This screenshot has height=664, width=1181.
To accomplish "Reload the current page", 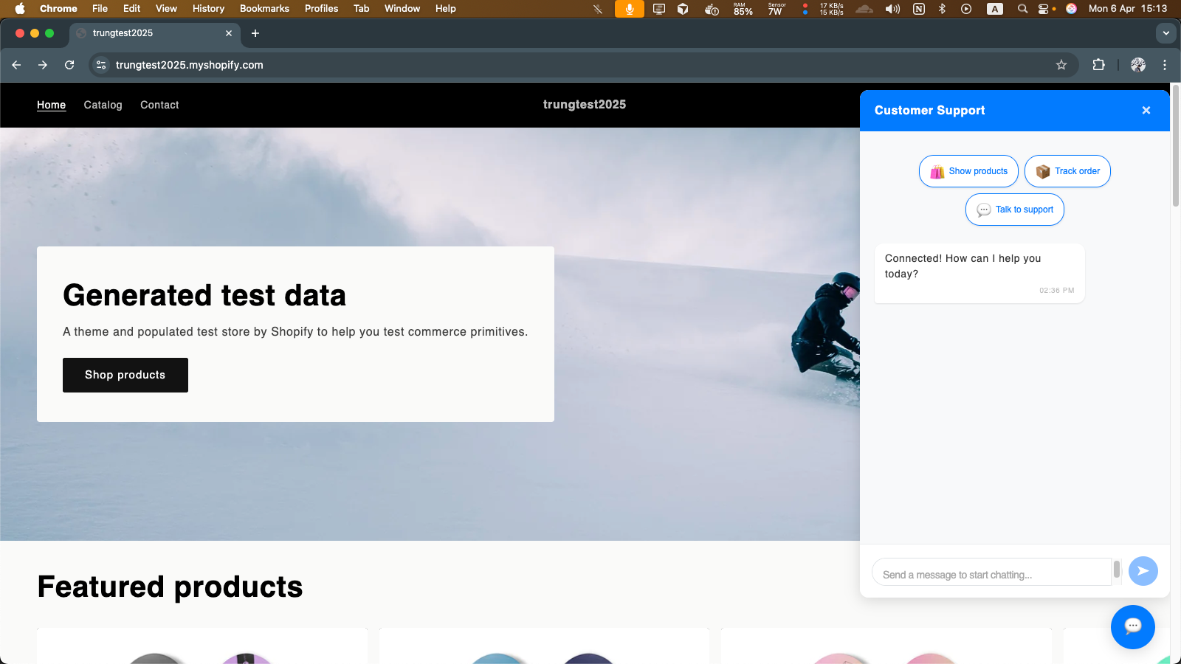I will [x=69, y=65].
